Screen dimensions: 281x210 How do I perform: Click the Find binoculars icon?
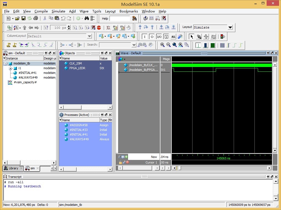click(87, 19)
